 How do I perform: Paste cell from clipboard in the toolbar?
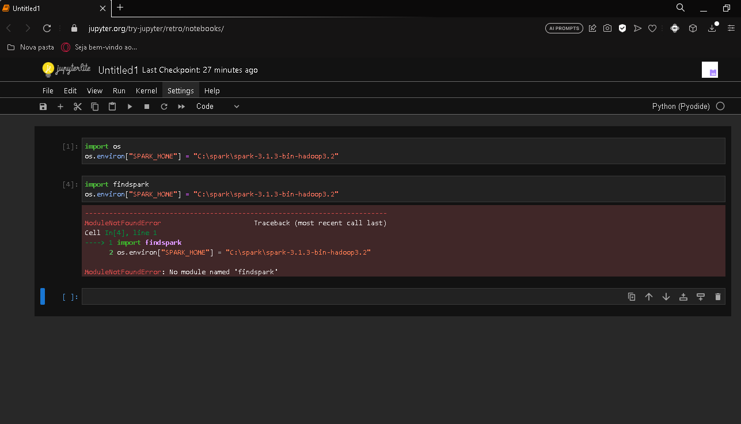(112, 107)
